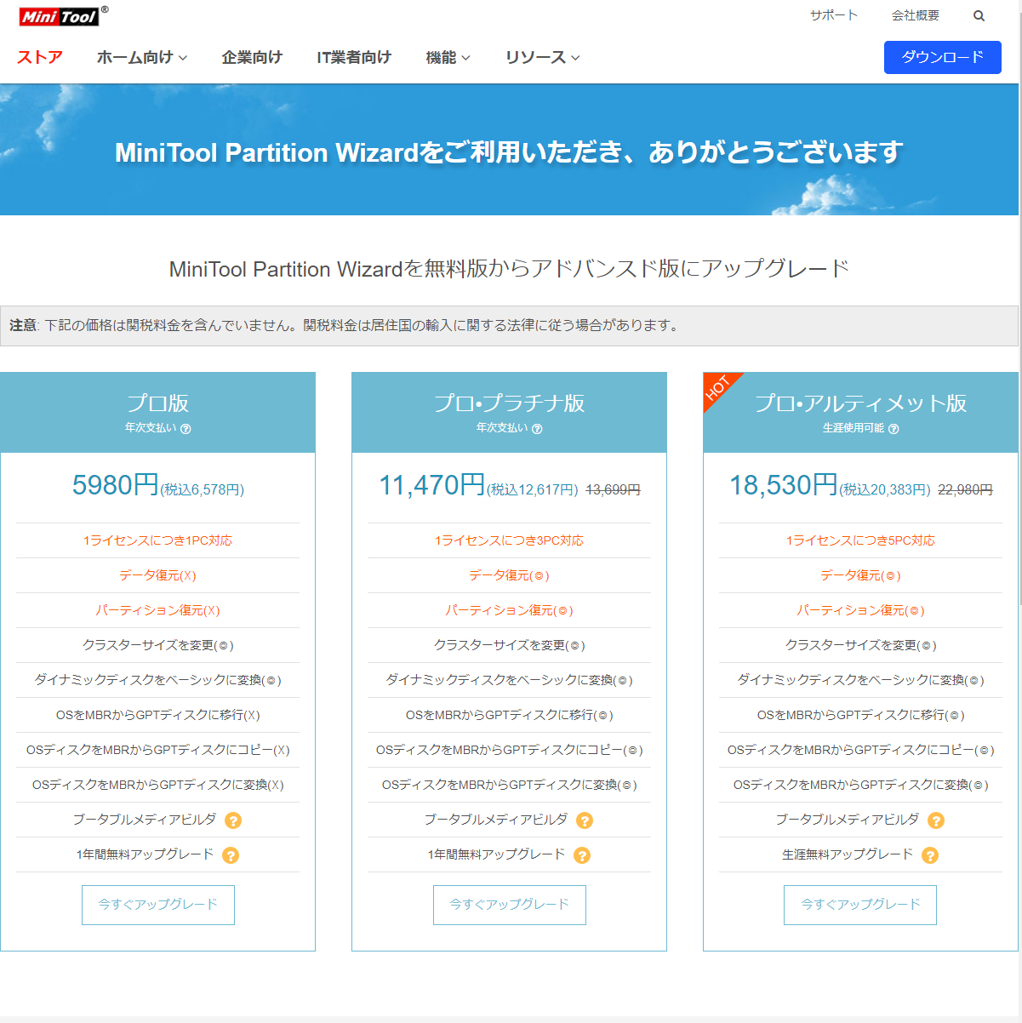Click 今すぐアップグレード under プロ•プラチナ版
This screenshot has width=1022, height=1023.
pos(510,905)
